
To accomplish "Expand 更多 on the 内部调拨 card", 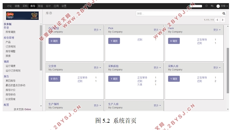I will (x=97, y=30).
